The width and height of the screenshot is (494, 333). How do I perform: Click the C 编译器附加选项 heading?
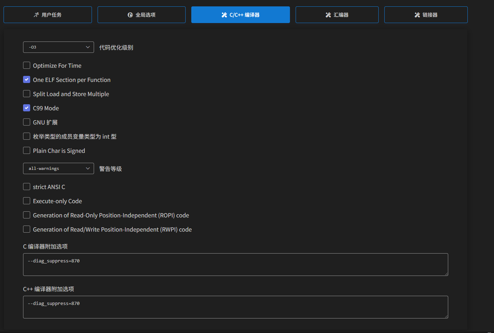click(x=45, y=246)
